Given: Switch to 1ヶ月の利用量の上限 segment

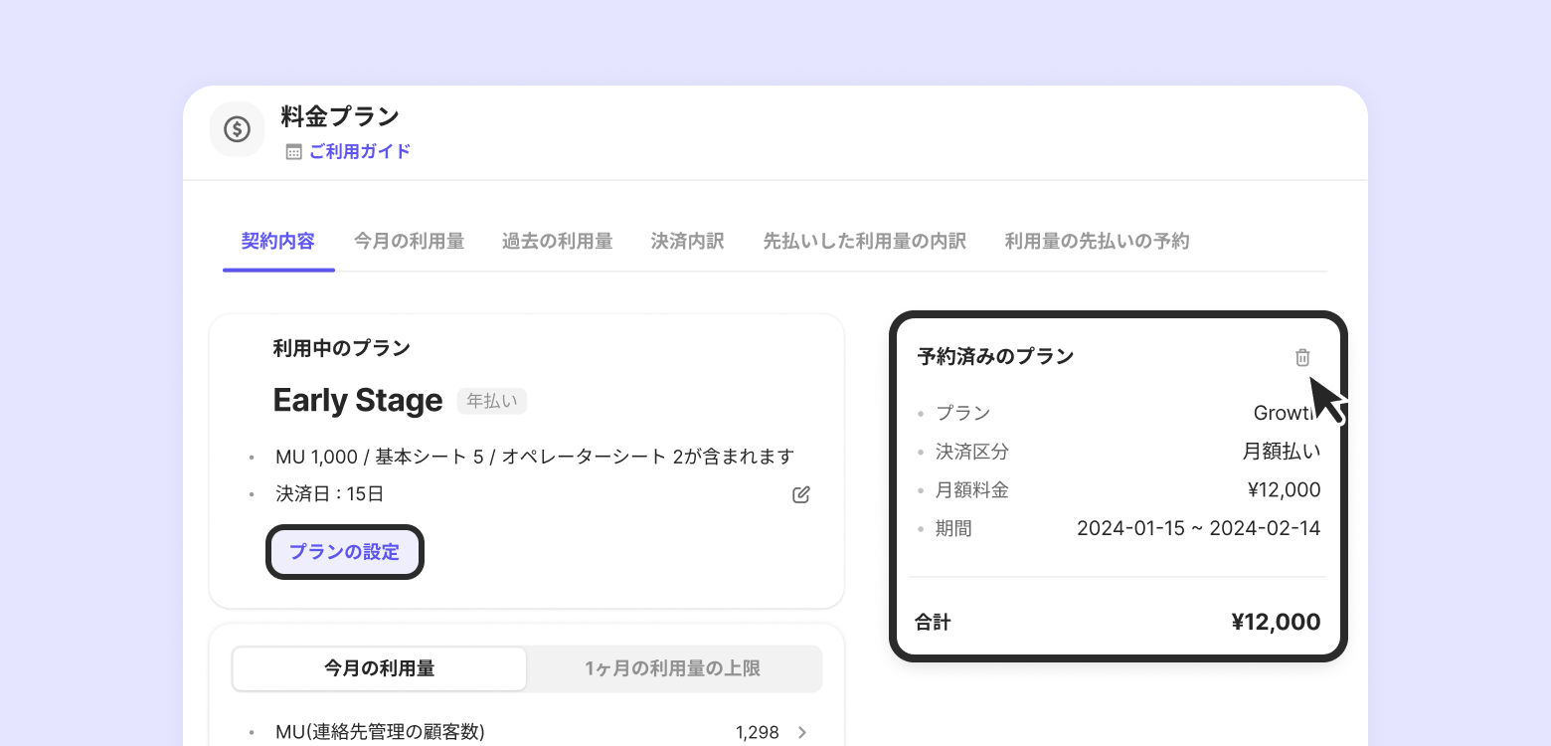Looking at the screenshot, I should pos(672,668).
